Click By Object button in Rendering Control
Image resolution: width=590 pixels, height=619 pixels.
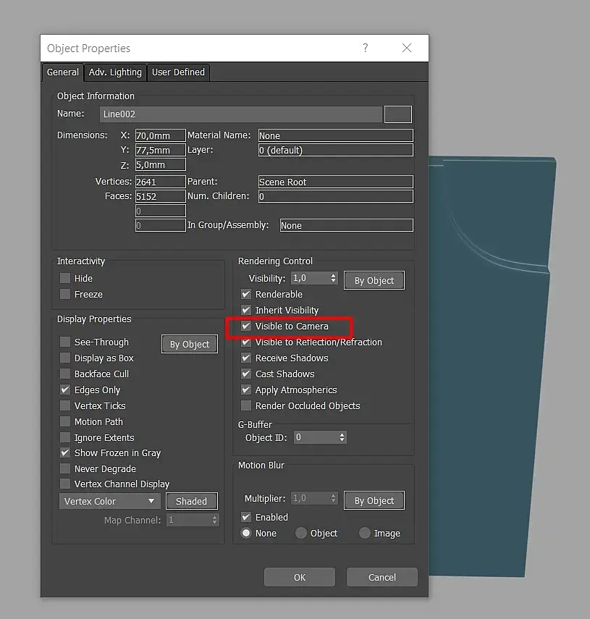(x=374, y=280)
